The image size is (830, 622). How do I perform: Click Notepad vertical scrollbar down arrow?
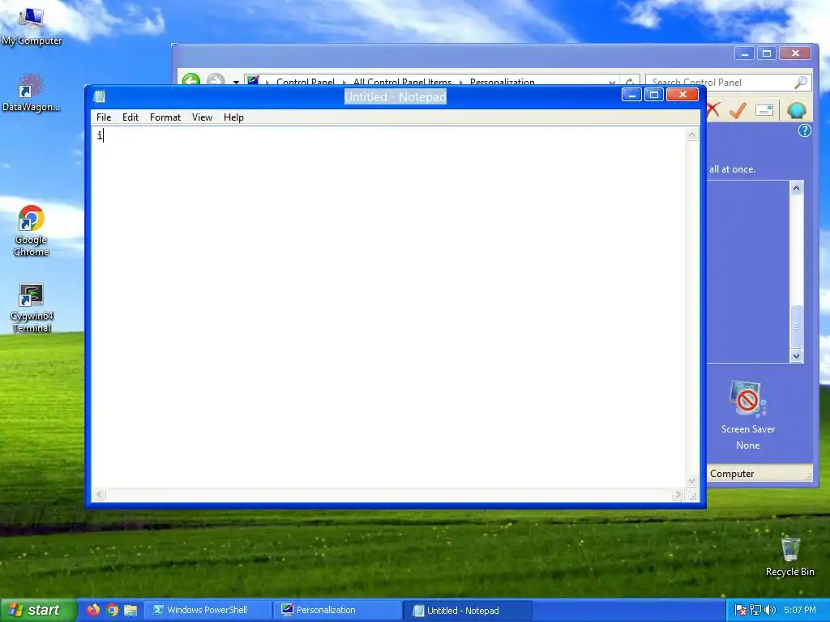point(692,481)
